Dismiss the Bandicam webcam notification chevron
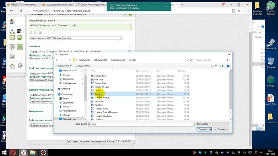 (166, 6)
